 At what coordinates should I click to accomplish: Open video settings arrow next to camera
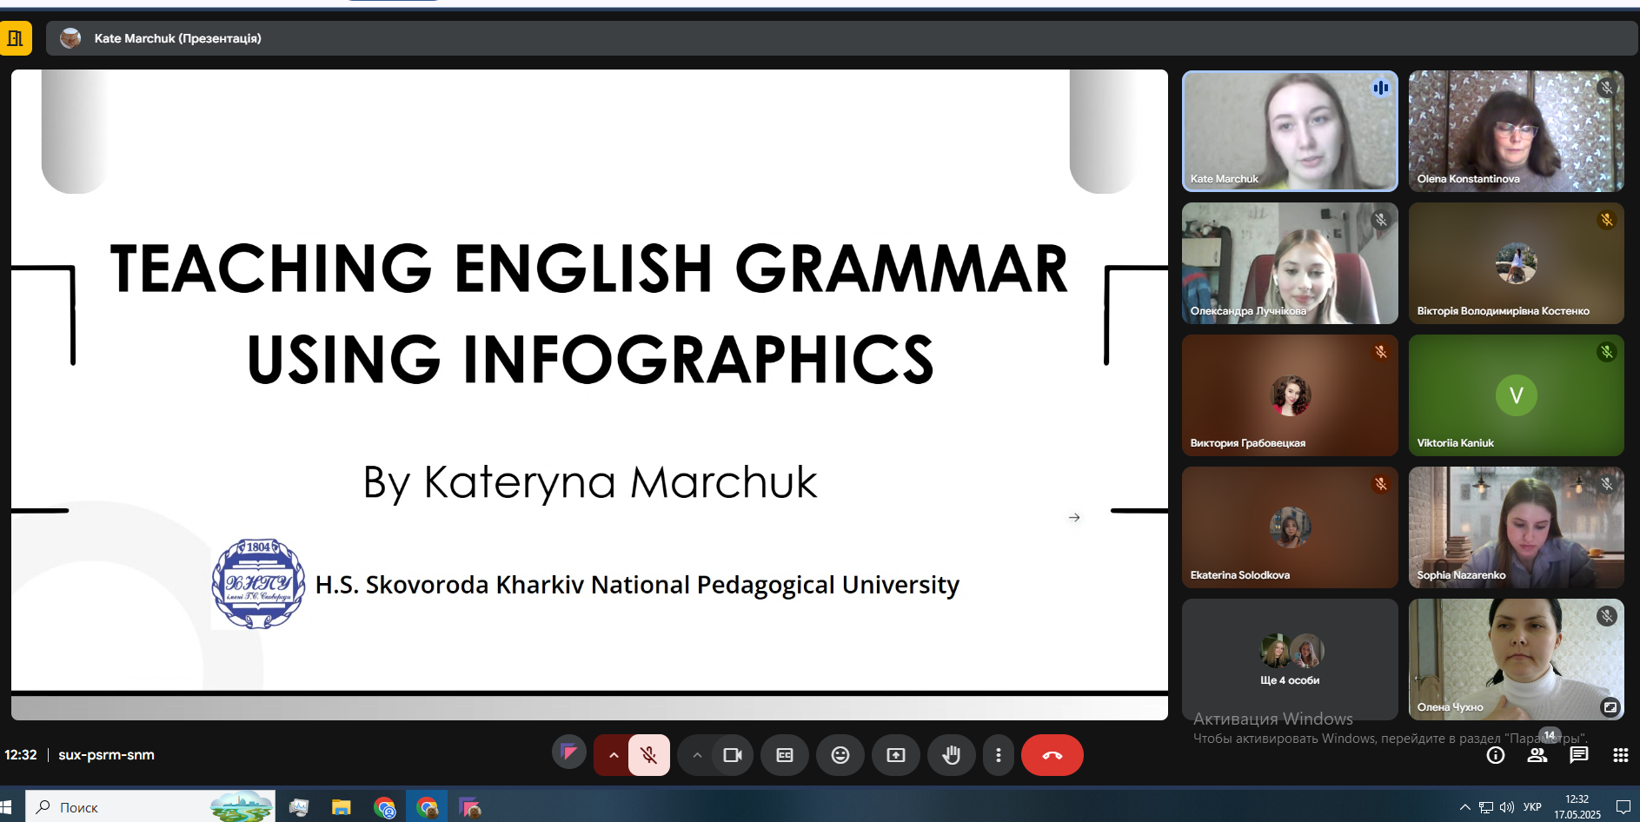coord(697,755)
